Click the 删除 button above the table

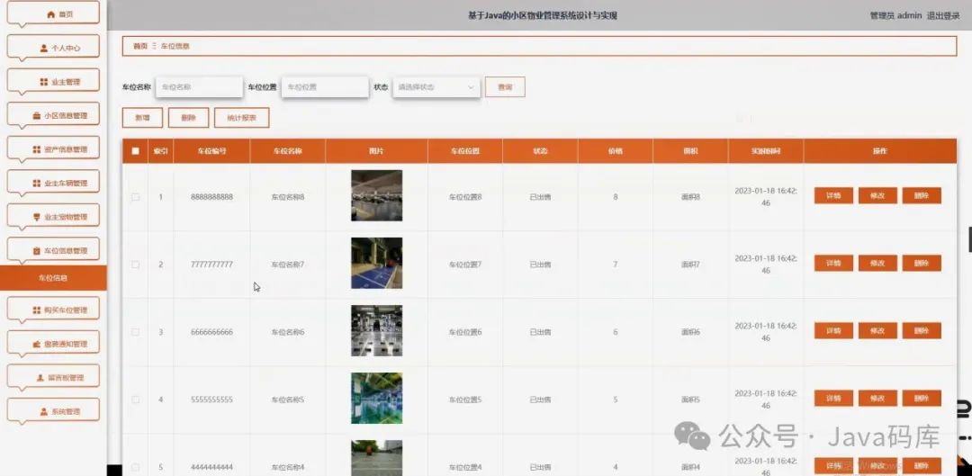point(188,118)
